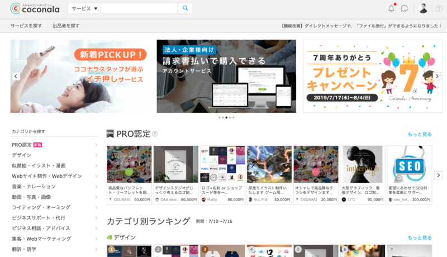447x257 pixels.
Task: Expand the ライティング・ネーミング chevron
Action: pos(96,207)
